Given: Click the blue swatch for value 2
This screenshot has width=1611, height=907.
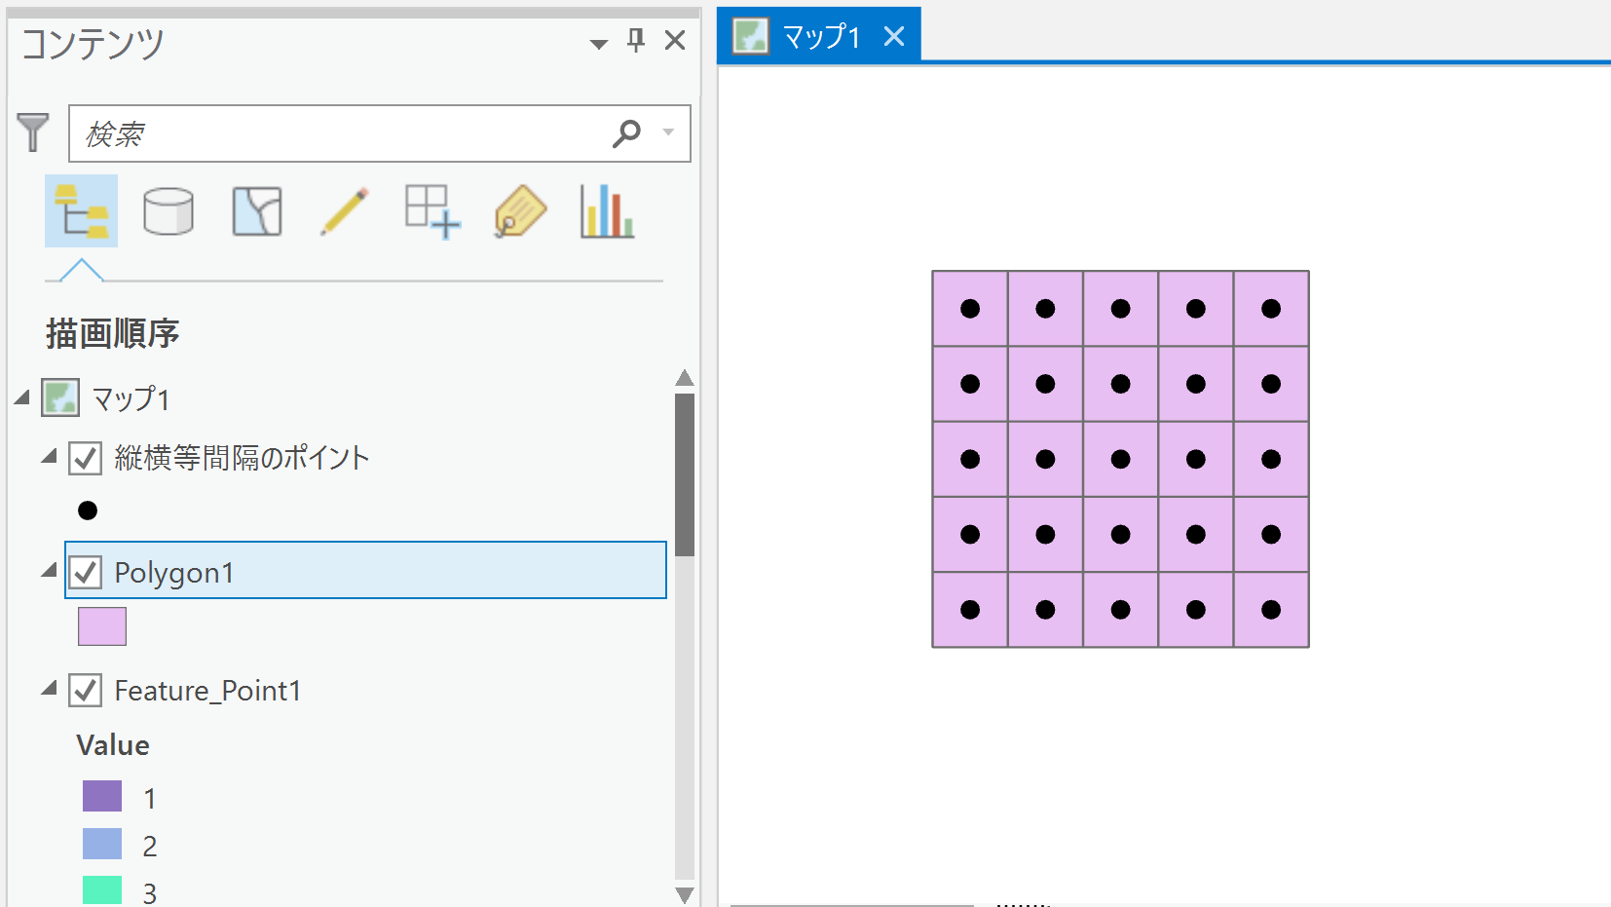Looking at the screenshot, I should point(102,844).
